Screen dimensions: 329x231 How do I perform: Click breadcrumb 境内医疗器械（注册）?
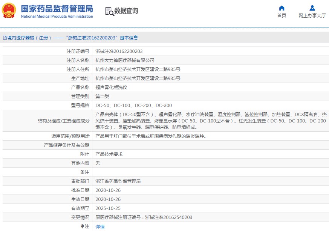point(29,38)
